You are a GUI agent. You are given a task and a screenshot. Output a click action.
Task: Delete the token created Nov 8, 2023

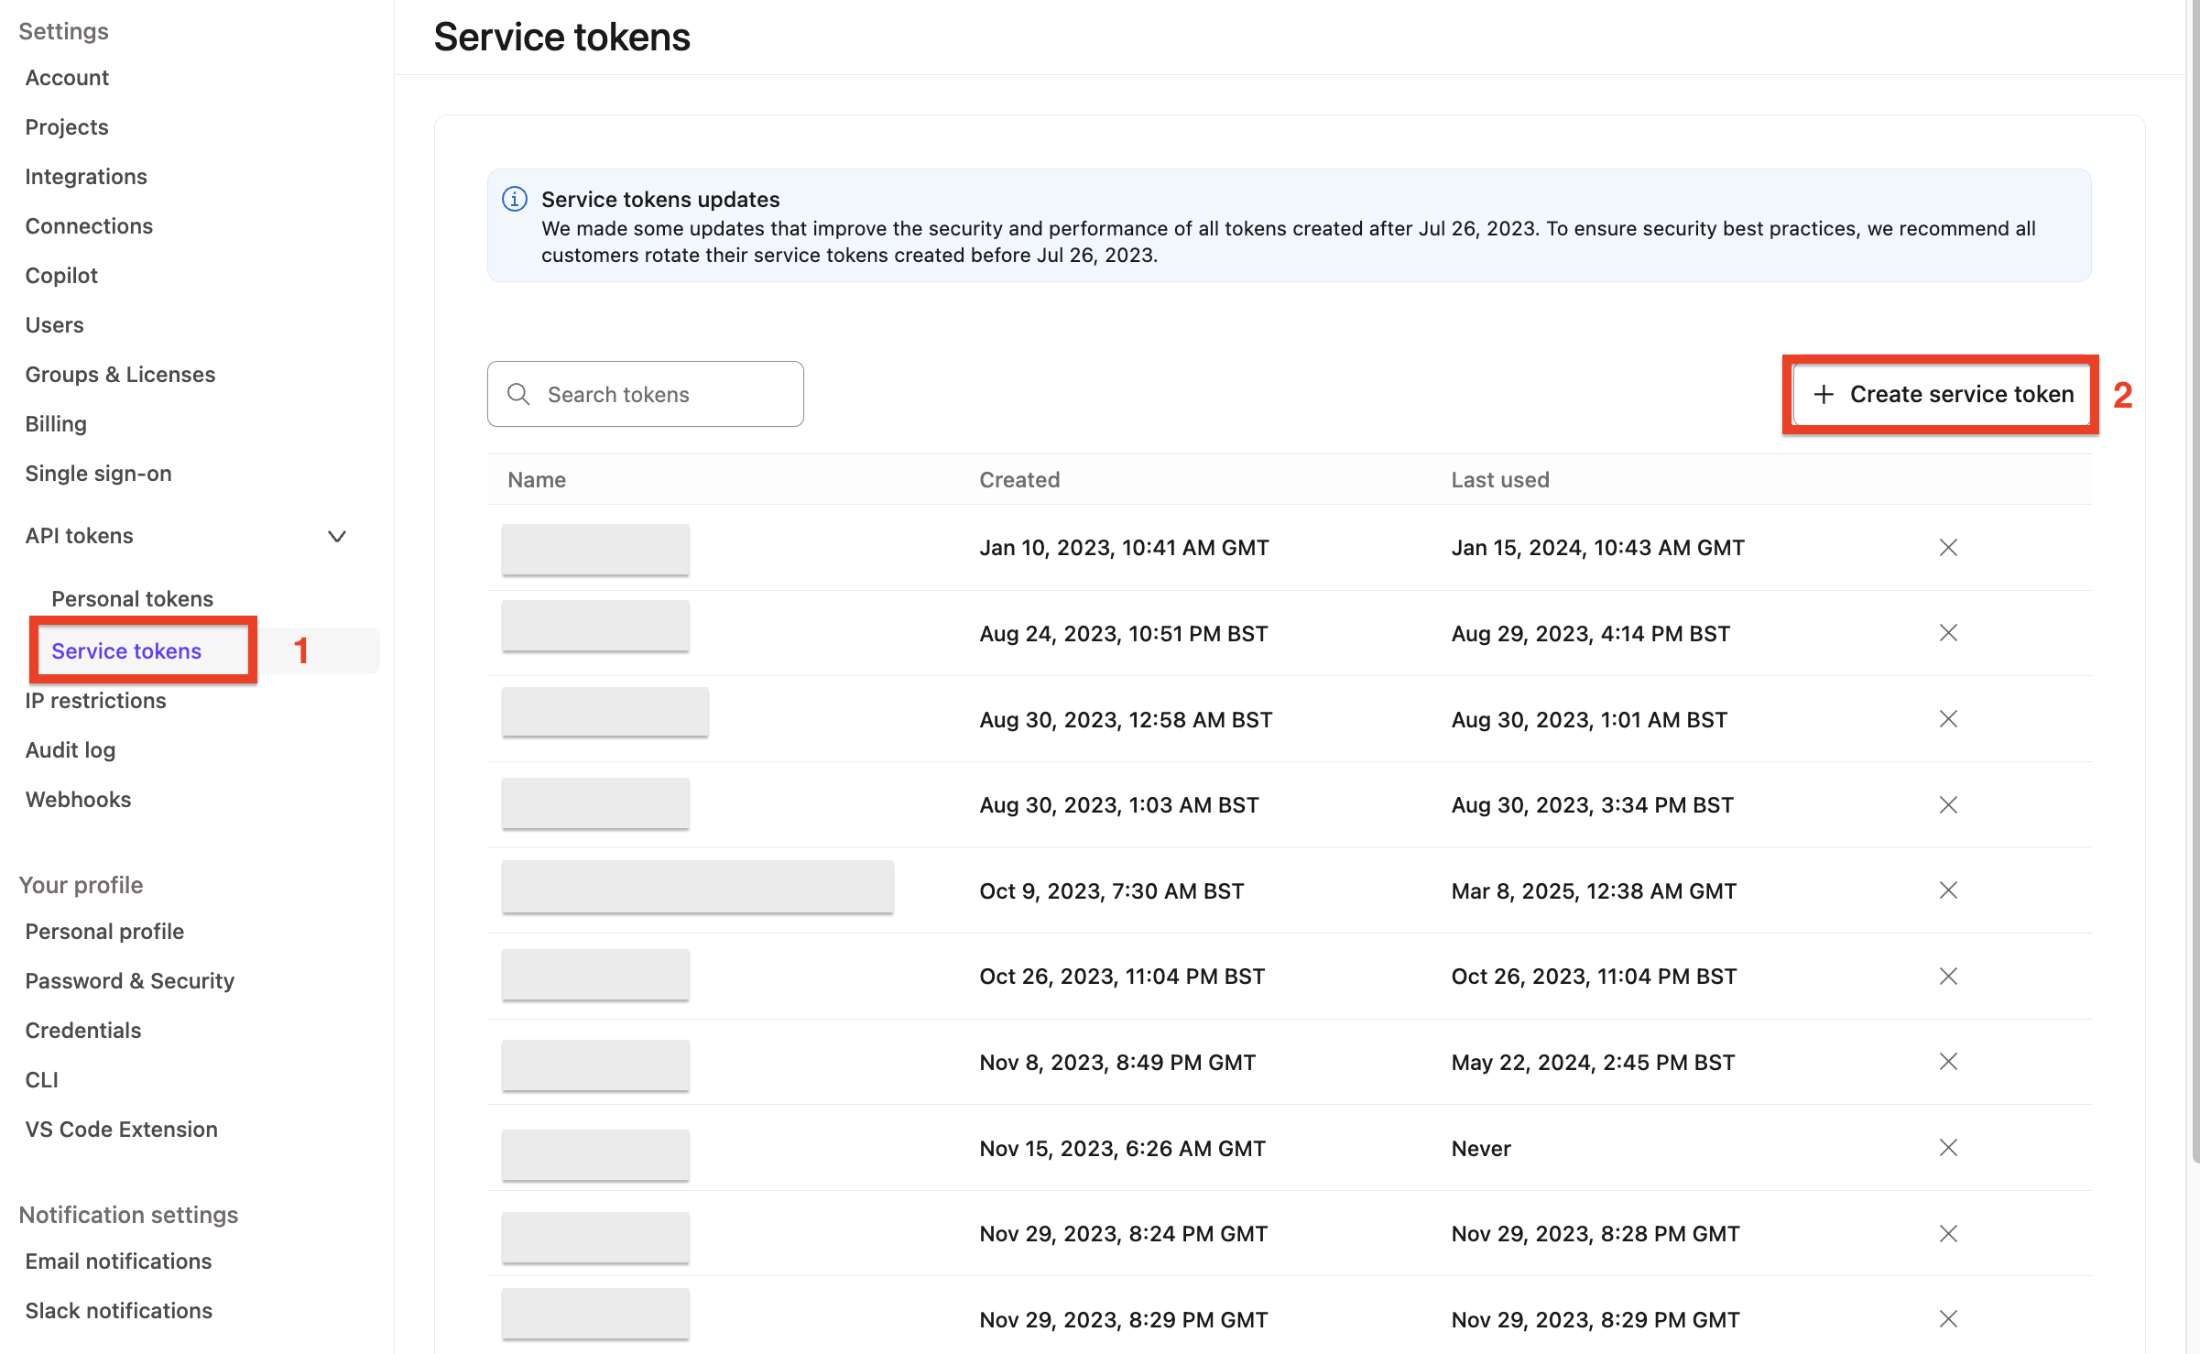[x=1948, y=1062]
